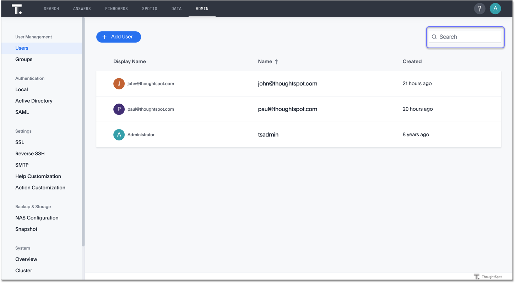This screenshot has height=283, width=515.
Task: Select the Admin tab
Action: click(x=202, y=9)
